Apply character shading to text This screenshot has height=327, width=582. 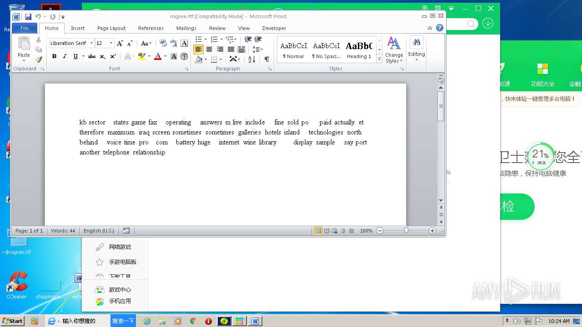point(174,56)
